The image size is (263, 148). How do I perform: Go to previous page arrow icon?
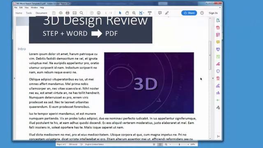pos(92,13)
